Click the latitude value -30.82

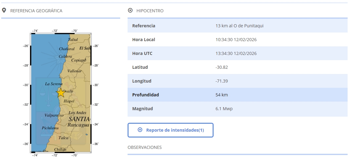point(222,67)
